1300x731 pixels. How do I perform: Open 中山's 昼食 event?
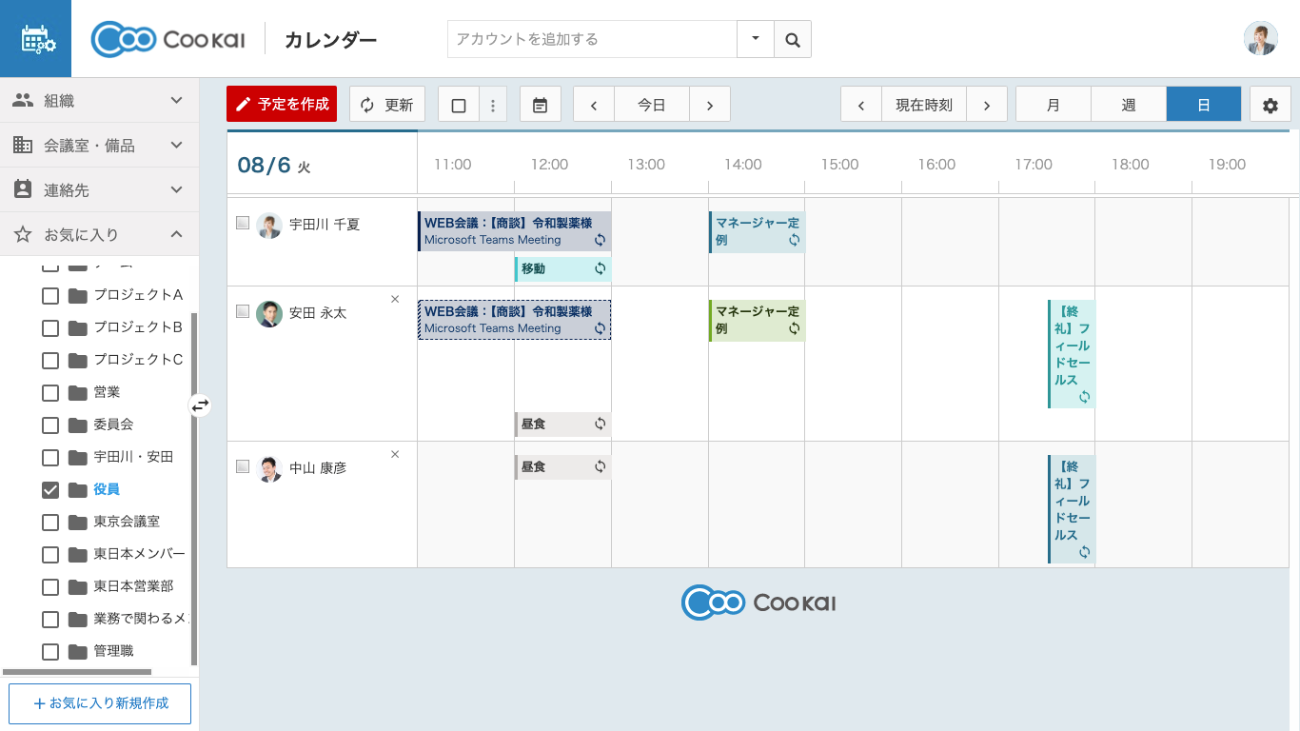[x=562, y=467]
